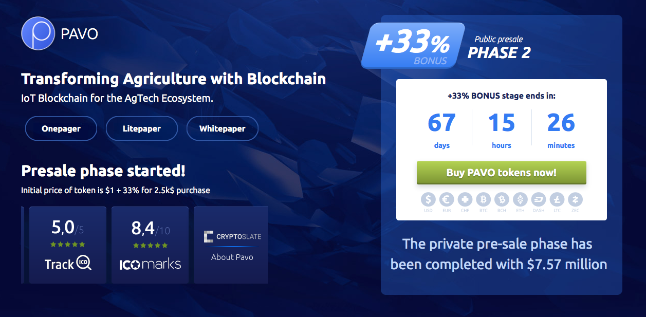This screenshot has width=646, height=317.
Task: Choose the BTC Bitcoin icon
Action: tap(484, 199)
